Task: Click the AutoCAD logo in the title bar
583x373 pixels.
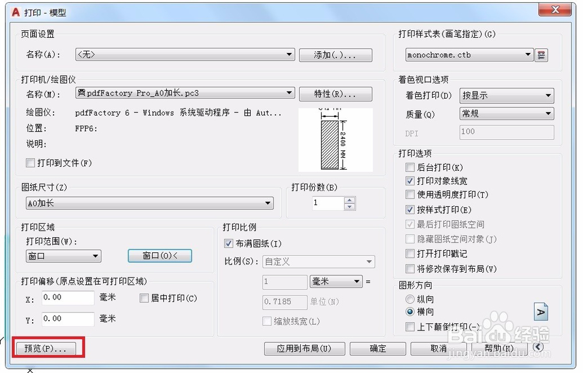Action: pos(16,12)
